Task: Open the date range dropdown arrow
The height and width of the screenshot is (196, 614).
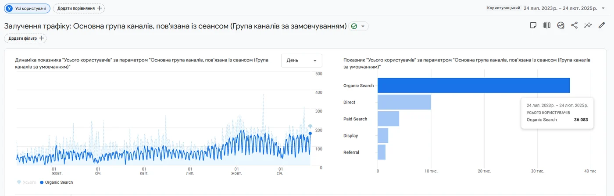Action: [x=603, y=8]
